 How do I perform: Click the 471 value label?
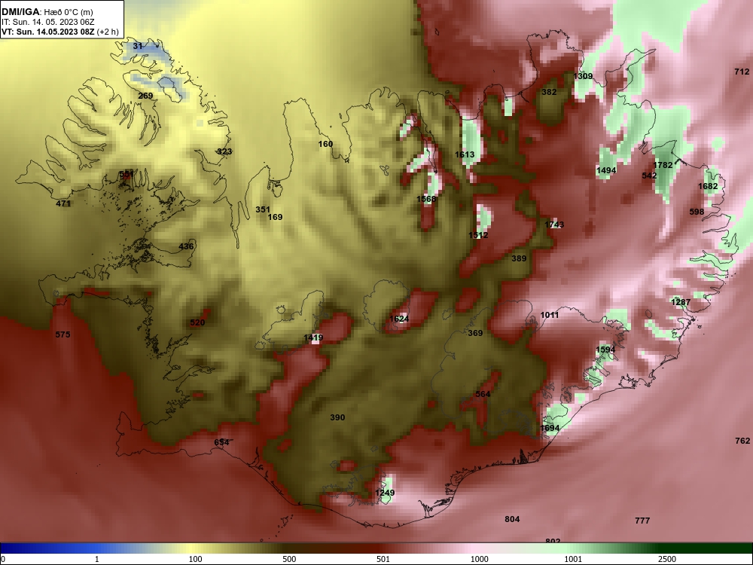pos(63,203)
